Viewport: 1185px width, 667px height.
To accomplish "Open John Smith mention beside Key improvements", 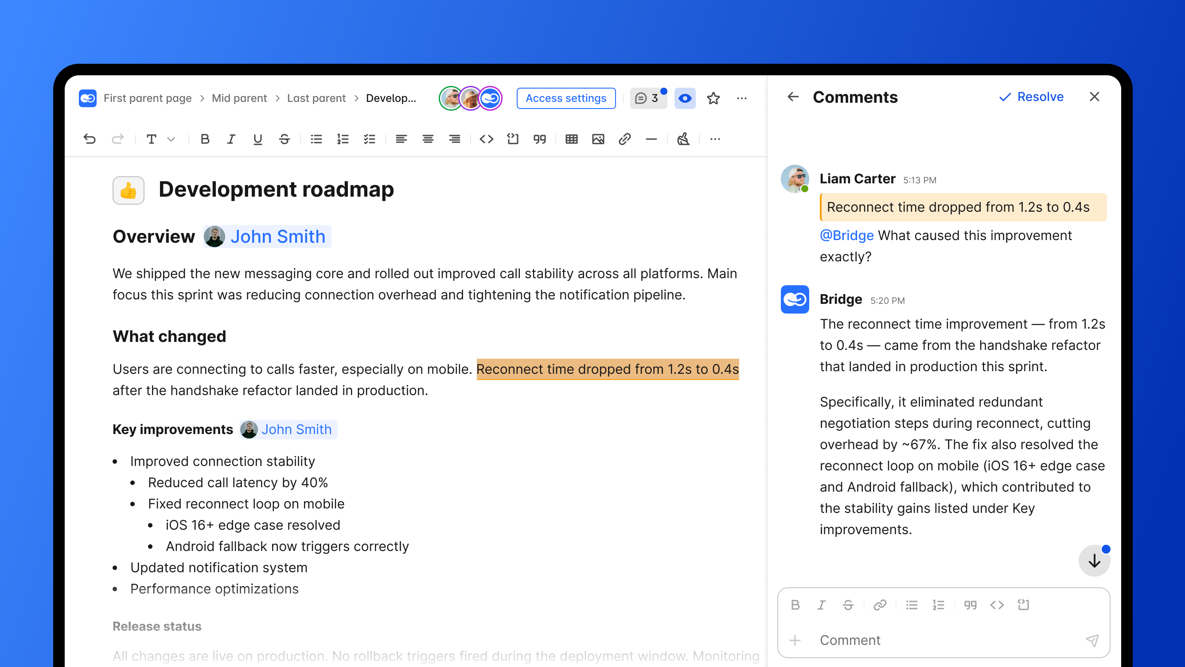I will pos(288,429).
